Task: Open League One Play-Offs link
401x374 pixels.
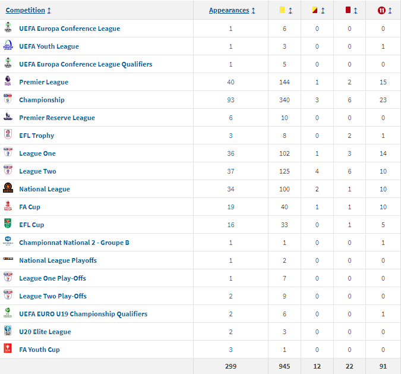Action: pyautogui.click(x=52, y=278)
